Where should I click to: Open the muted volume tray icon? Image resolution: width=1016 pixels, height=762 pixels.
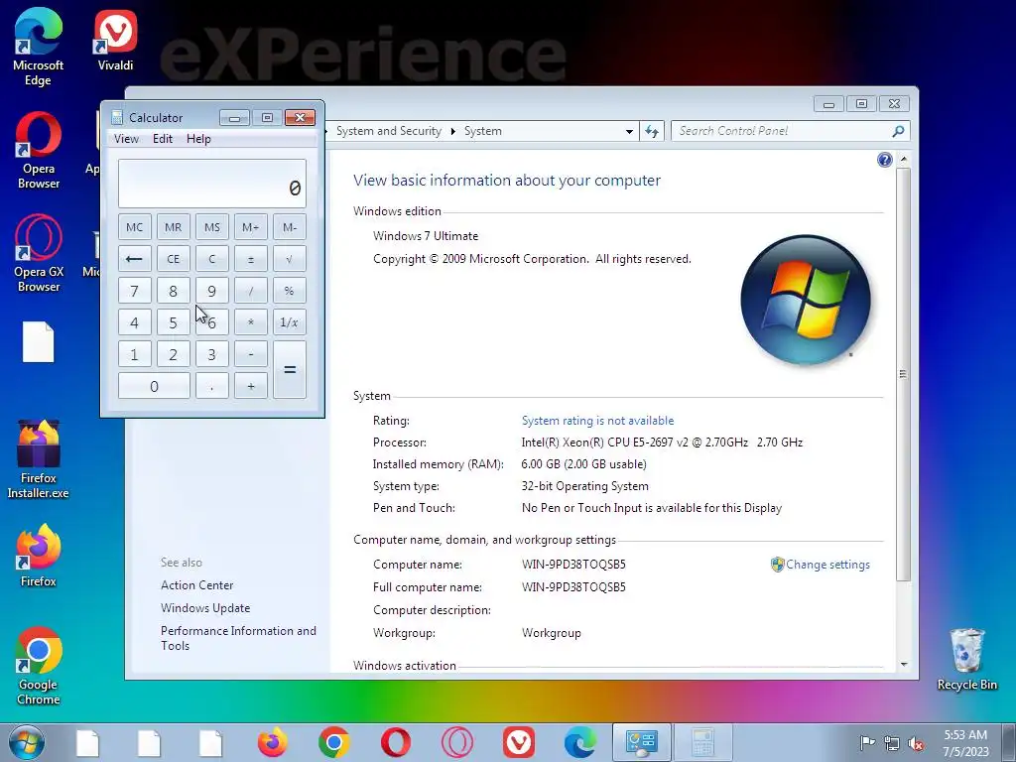tap(916, 743)
